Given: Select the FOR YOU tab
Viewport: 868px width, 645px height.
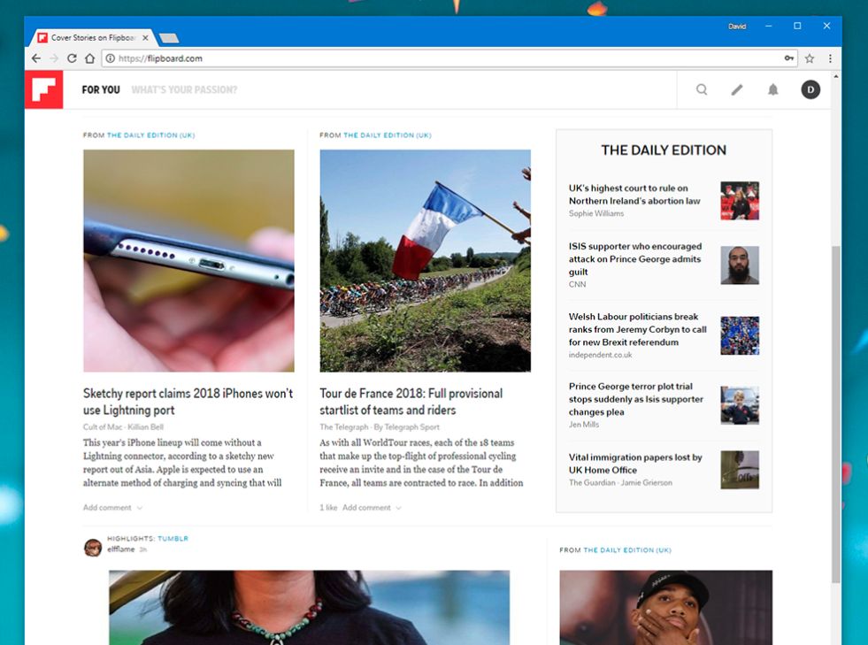Looking at the screenshot, I should (101, 89).
